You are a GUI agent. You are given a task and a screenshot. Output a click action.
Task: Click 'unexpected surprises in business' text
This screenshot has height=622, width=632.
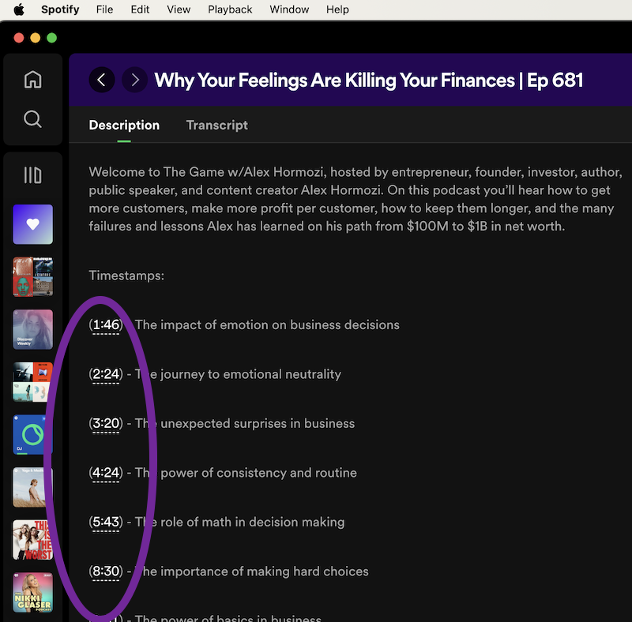(258, 423)
